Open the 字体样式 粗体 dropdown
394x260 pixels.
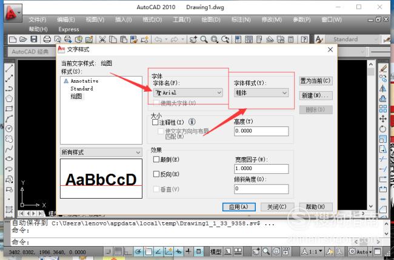[261, 93]
